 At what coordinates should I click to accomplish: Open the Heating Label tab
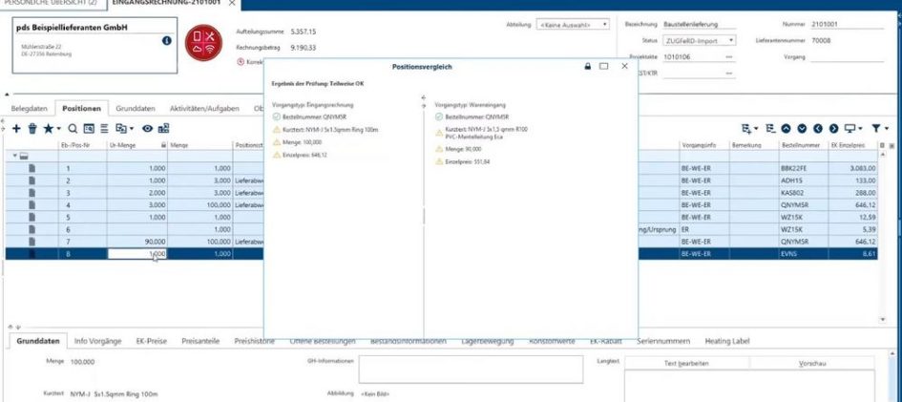(x=727, y=341)
